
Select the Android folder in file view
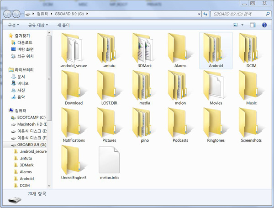[216, 48]
